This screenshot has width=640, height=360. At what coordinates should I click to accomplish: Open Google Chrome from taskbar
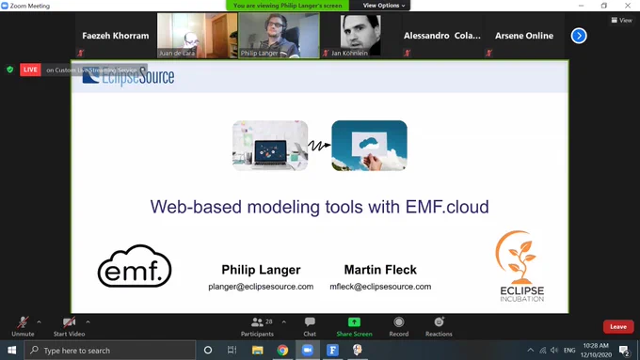[282, 351]
